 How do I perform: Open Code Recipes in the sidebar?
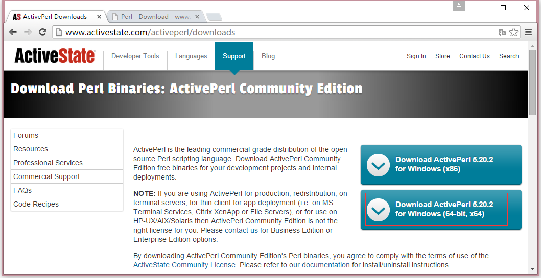67,204
